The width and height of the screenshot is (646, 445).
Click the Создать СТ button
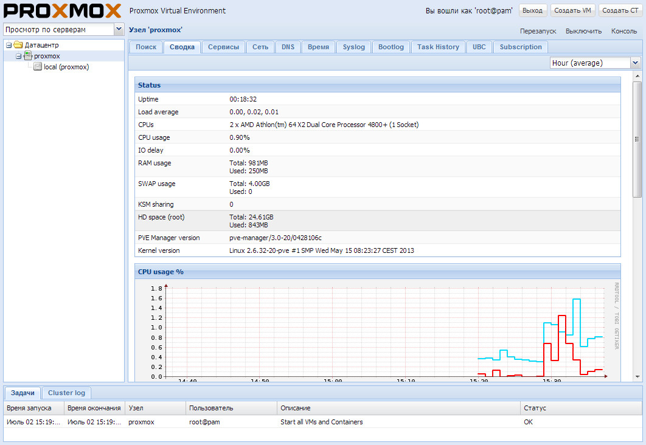pyautogui.click(x=620, y=10)
